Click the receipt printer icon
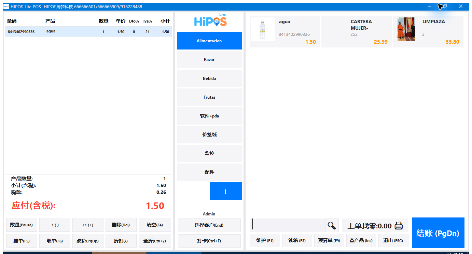Viewport: 472px width, 254px height. tap(399, 226)
